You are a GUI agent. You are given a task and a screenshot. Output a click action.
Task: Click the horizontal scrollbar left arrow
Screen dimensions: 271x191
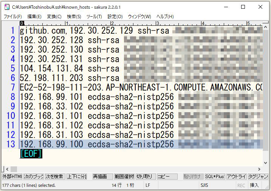[7, 169]
